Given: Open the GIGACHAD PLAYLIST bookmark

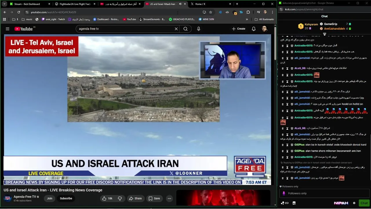Looking at the screenshot, I should coord(182,19).
